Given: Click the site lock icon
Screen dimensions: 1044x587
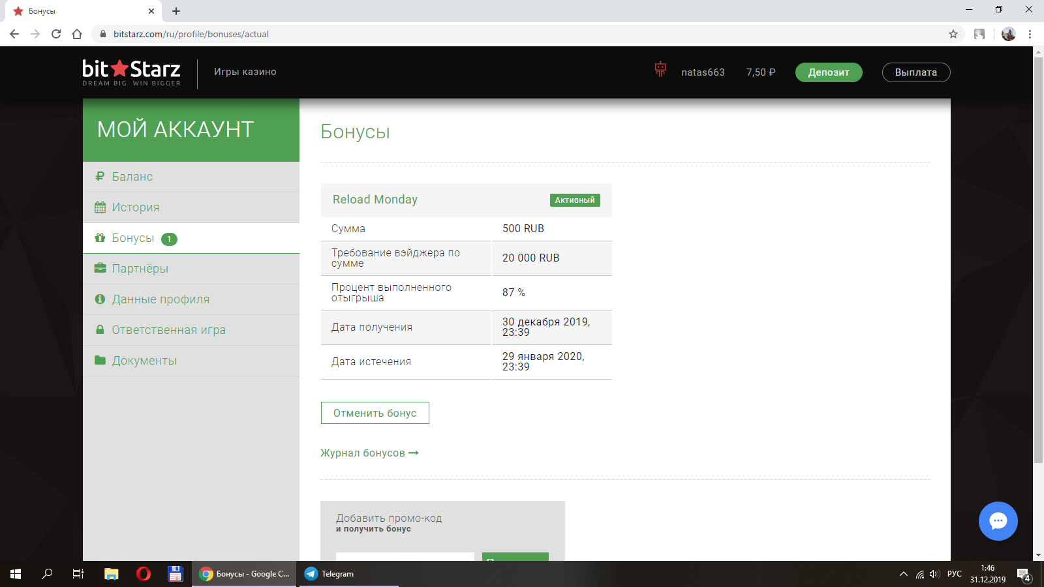Looking at the screenshot, I should click(x=102, y=34).
